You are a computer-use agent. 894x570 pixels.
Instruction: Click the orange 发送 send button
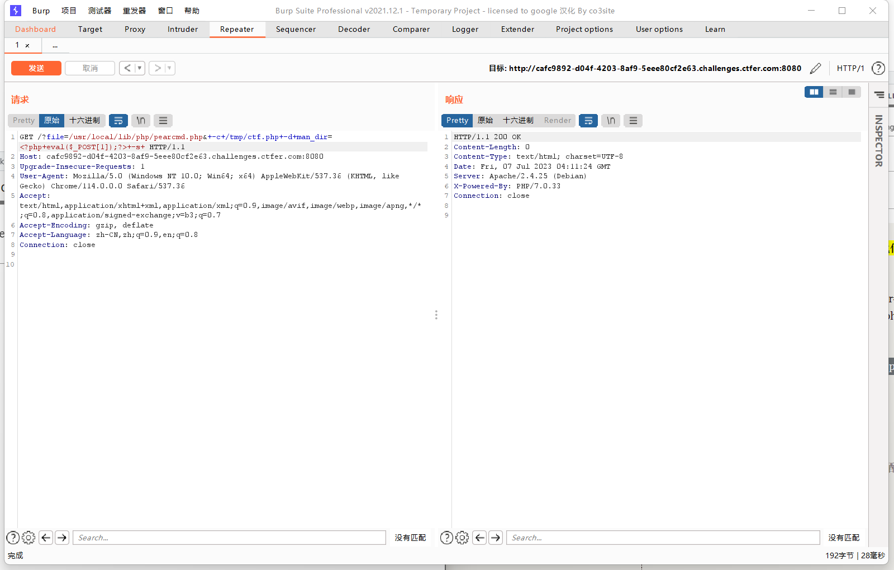[36, 68]
